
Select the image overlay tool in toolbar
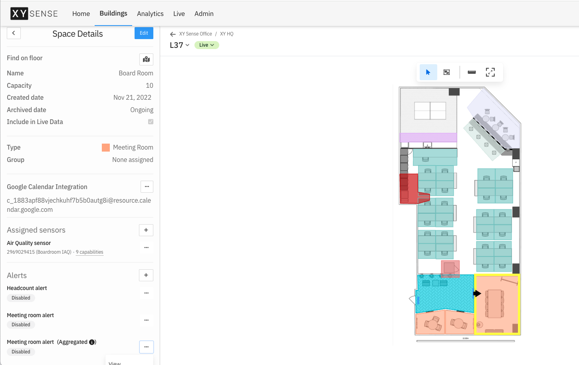[x=447, y=72]
